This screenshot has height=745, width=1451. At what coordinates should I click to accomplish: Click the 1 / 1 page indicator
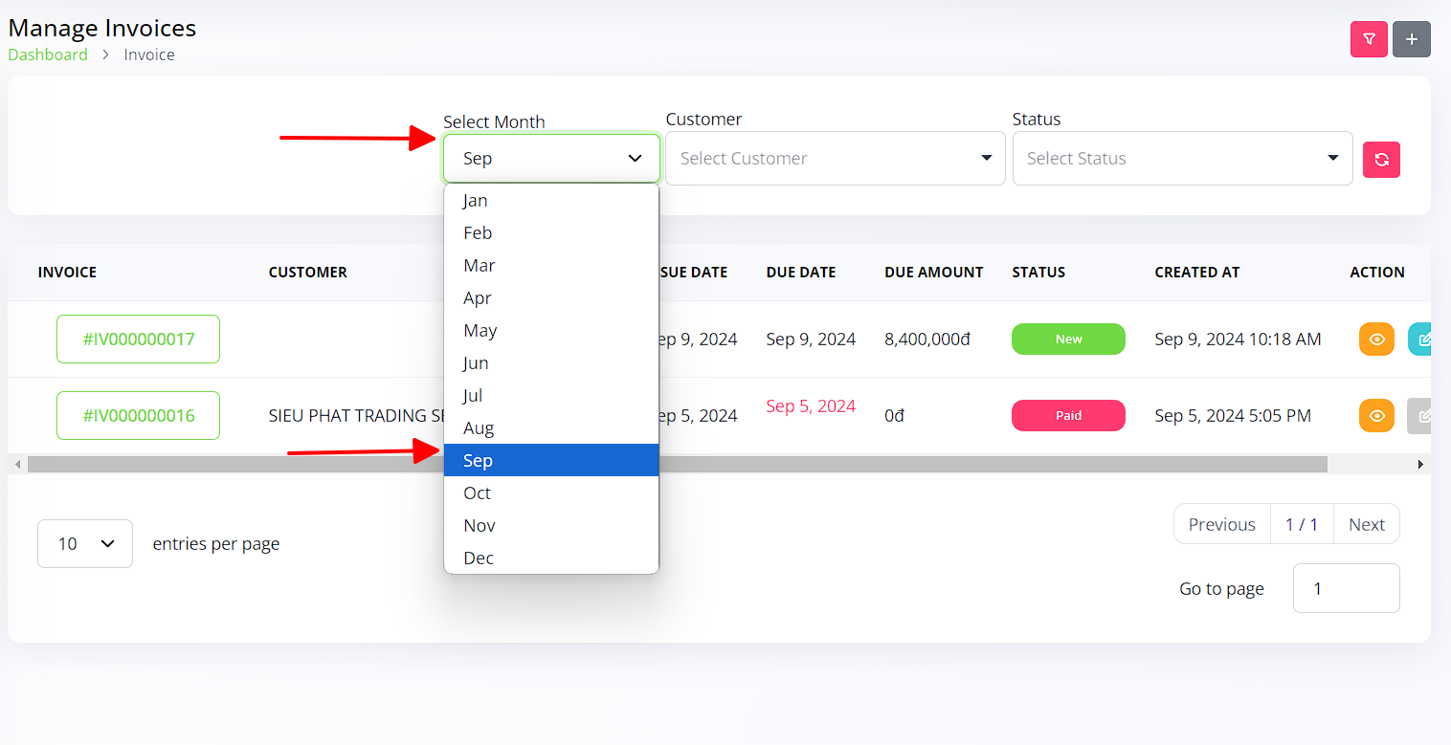coord(1302,524)
